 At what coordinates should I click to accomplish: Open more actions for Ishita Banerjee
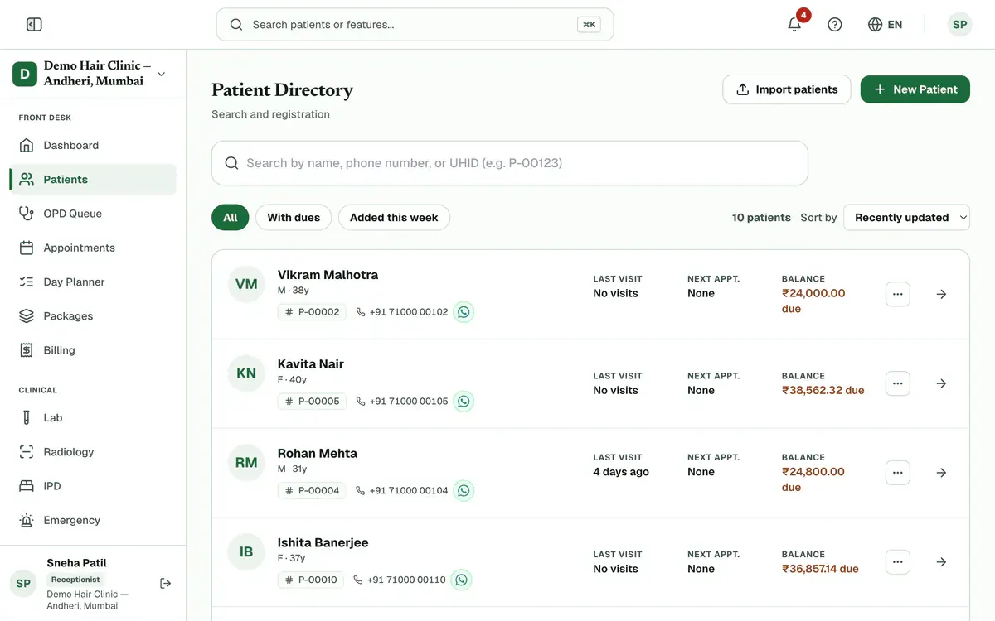click(898, 562)
